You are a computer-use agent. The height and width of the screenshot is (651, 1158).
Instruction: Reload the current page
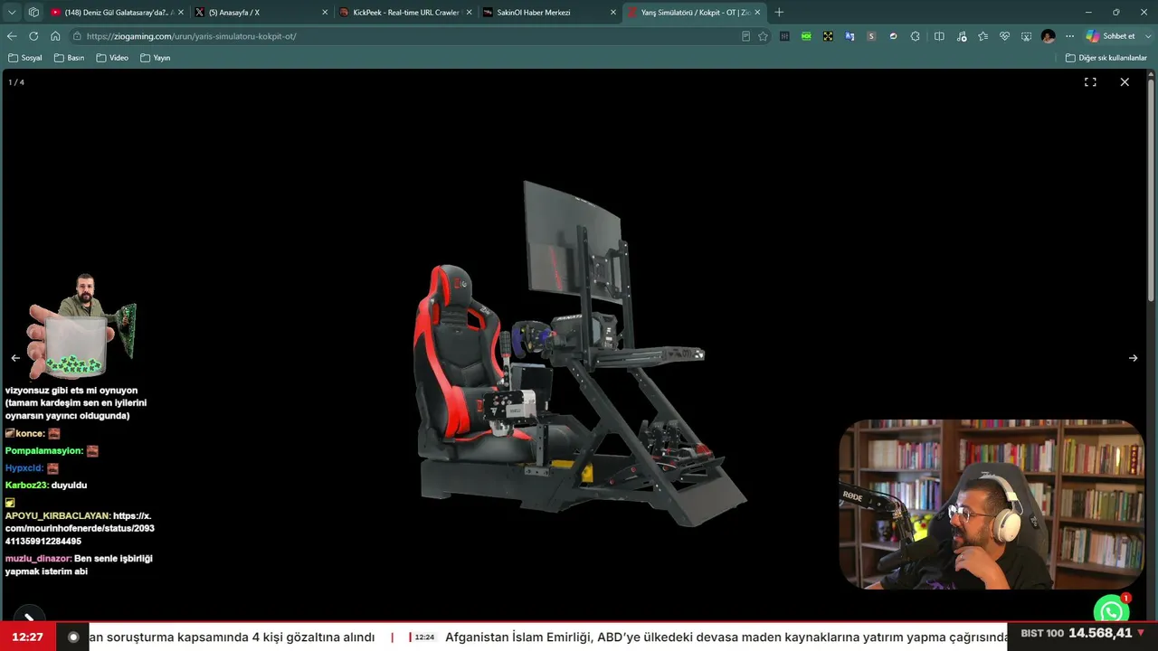33,36
